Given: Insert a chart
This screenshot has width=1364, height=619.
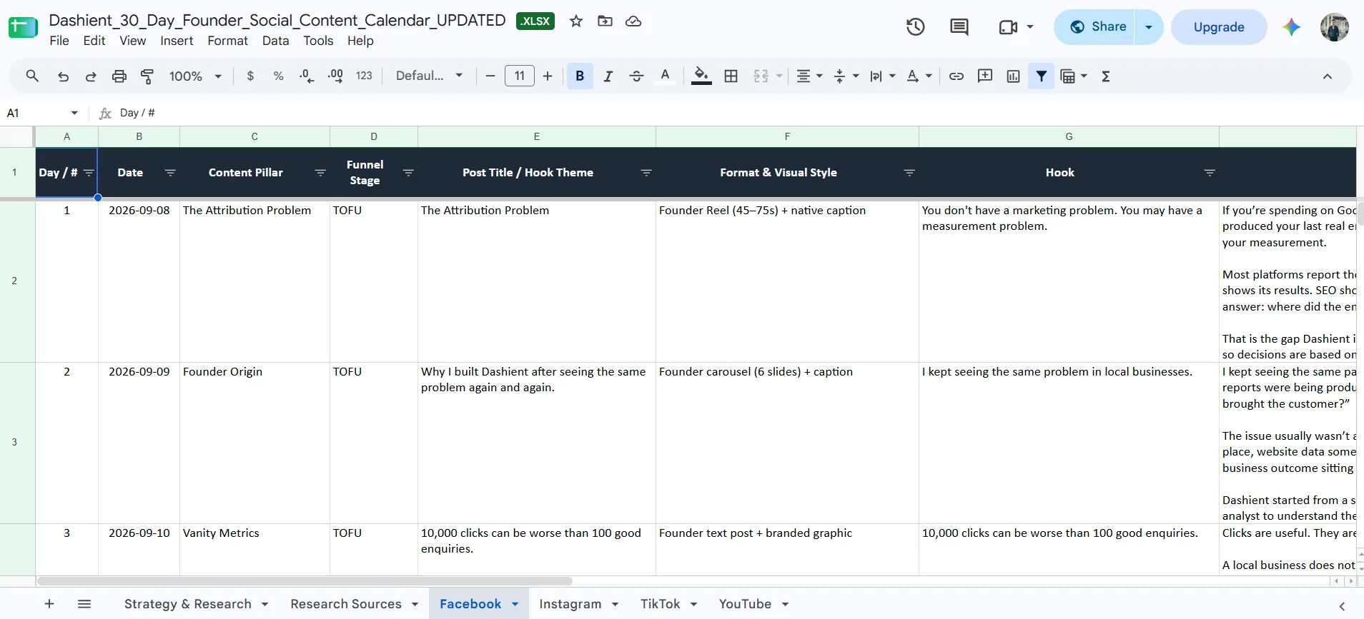Looking at the screenshot, I should 1013,76.
